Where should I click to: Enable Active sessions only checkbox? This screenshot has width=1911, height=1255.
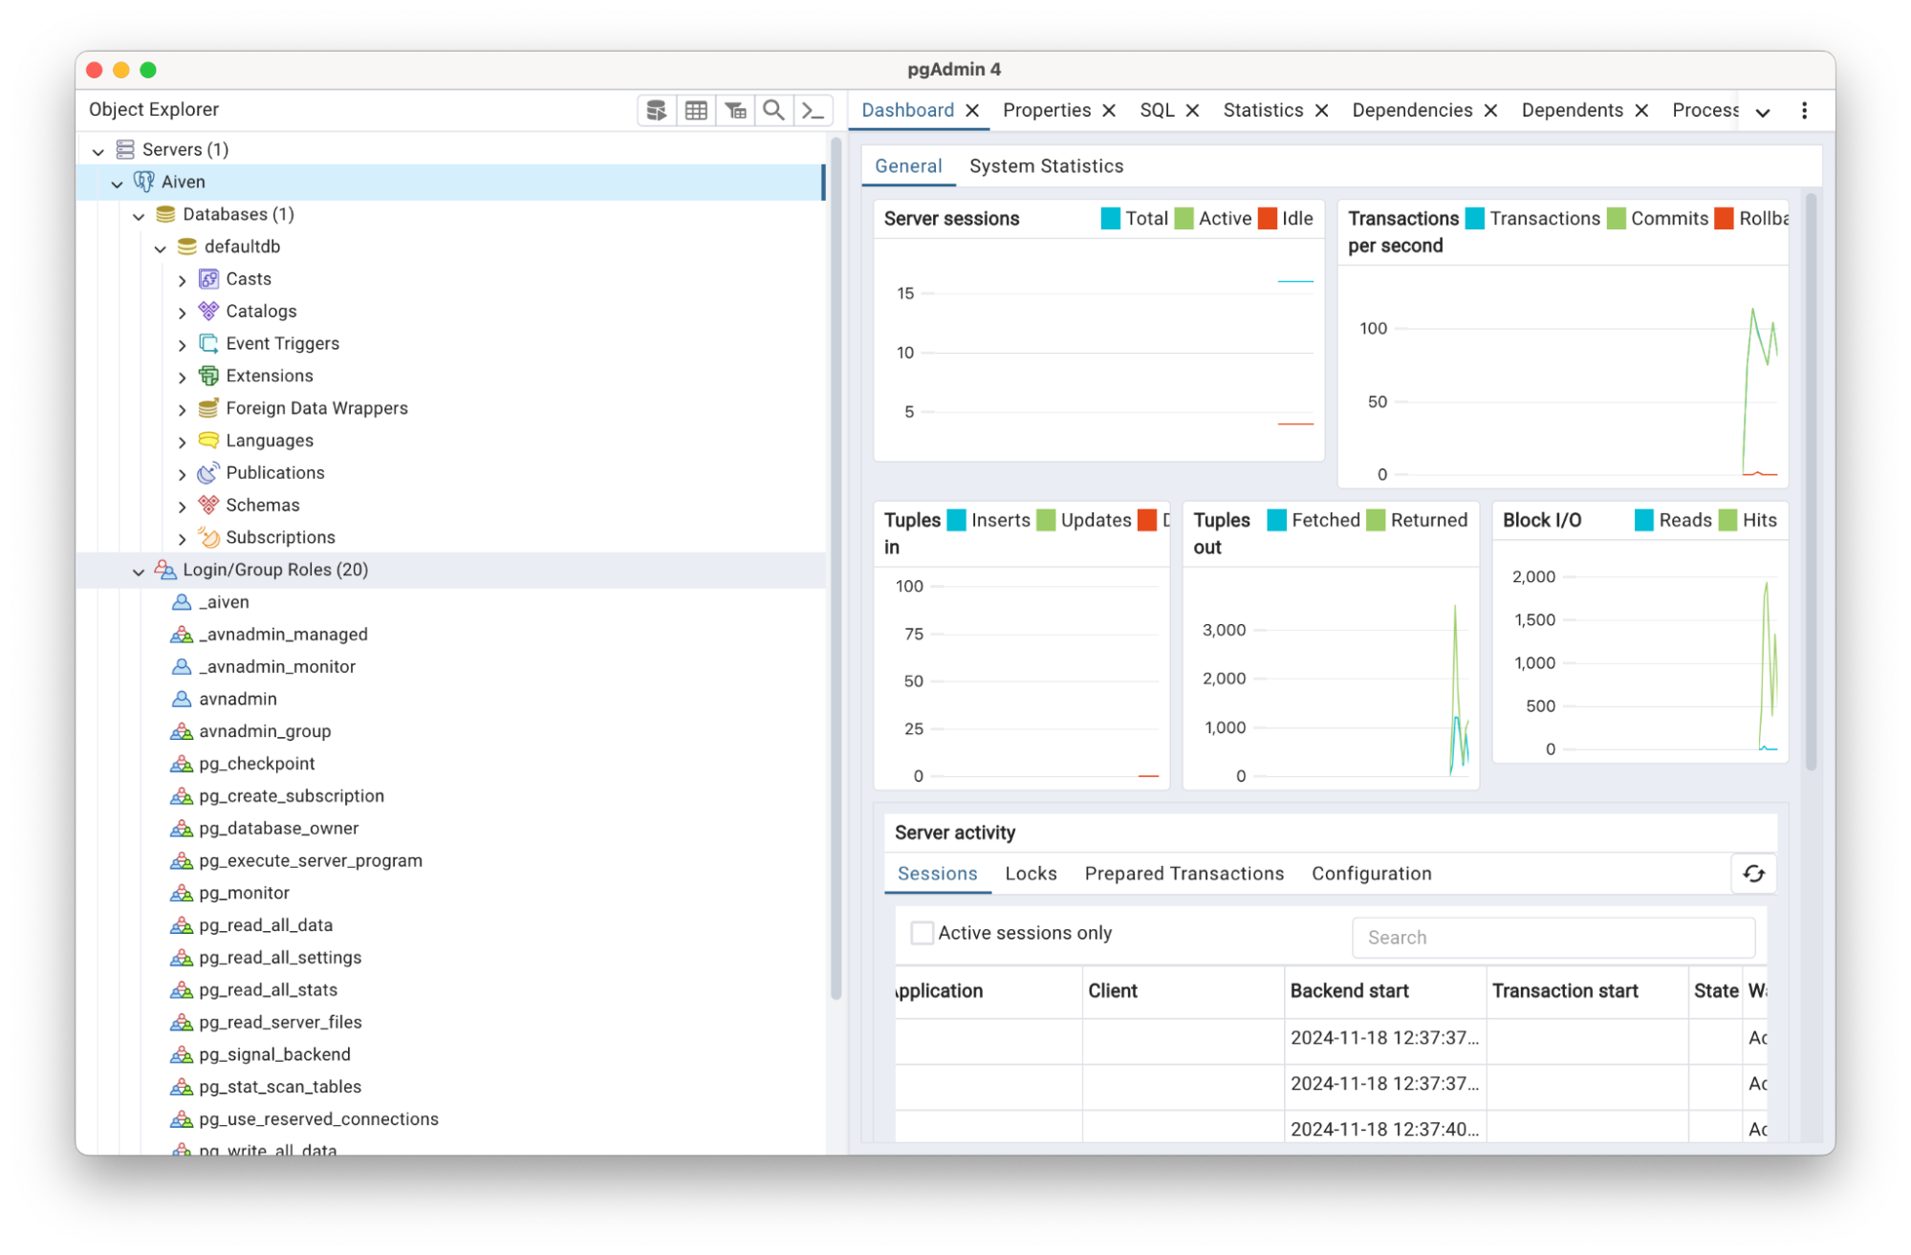pyautogui.click(x=922, y=933)
